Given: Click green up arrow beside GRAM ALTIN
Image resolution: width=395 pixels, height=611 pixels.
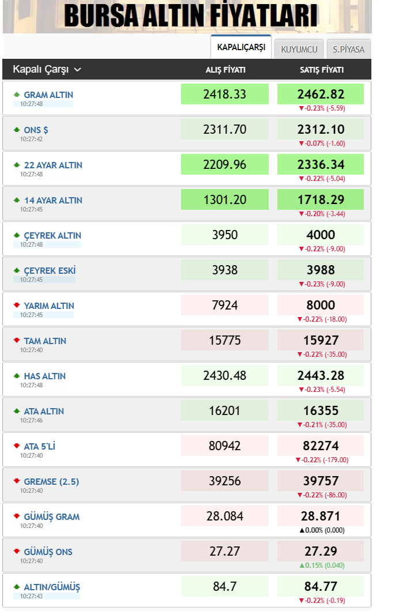Looking at the screenshot, I should coord(17,95).
